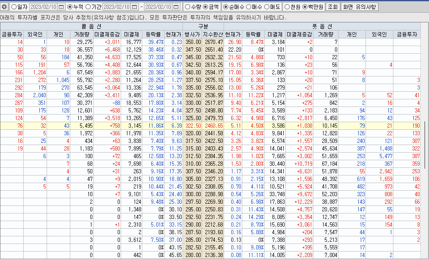
Task: Click the call current price 45.65
Action: 174,255
